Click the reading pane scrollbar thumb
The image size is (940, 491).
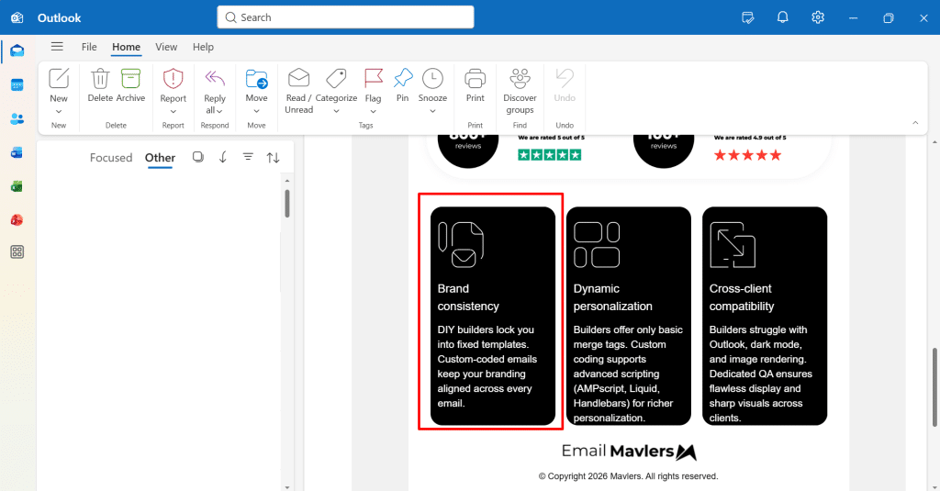click(x=934, y=387)
